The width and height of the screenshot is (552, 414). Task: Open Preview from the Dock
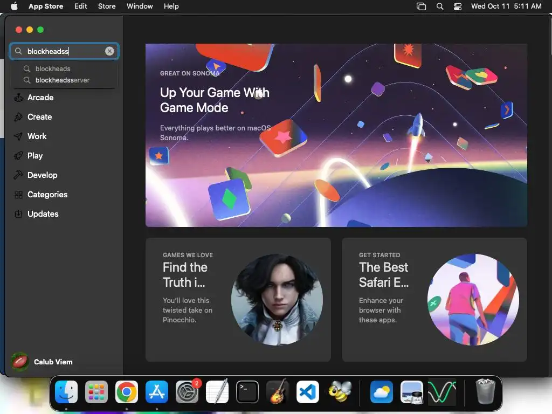[412, 392]
